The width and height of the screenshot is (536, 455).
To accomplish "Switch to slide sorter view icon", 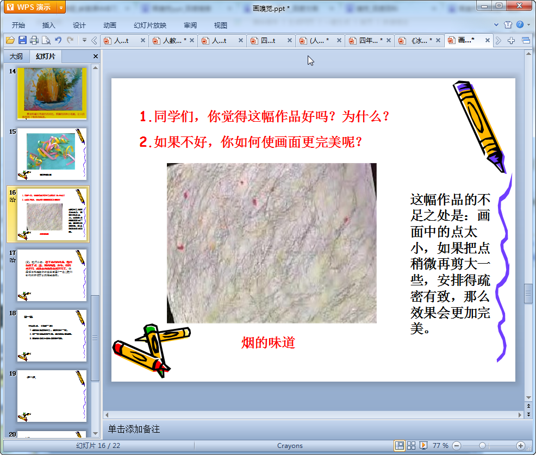I will pyautogui.click(x=411, y=445).
